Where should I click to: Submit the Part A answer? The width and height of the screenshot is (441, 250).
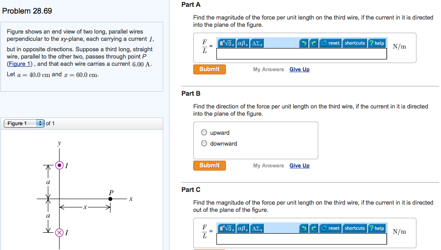click(210, 69)
